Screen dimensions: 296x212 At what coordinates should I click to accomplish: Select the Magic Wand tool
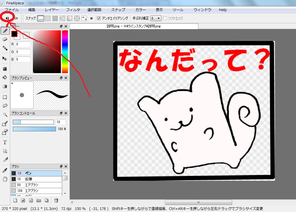coord(5,114)
